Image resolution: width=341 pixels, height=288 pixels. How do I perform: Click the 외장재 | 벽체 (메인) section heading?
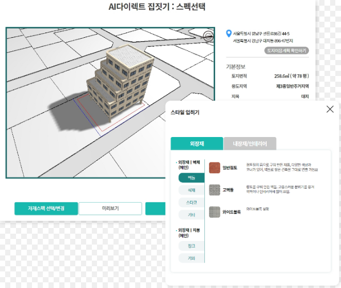pos(189,165)
